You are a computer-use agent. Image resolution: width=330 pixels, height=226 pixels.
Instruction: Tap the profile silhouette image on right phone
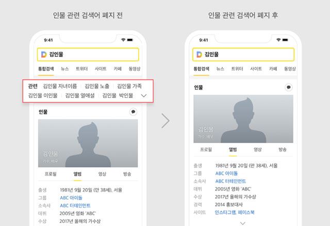coord(243,119)
